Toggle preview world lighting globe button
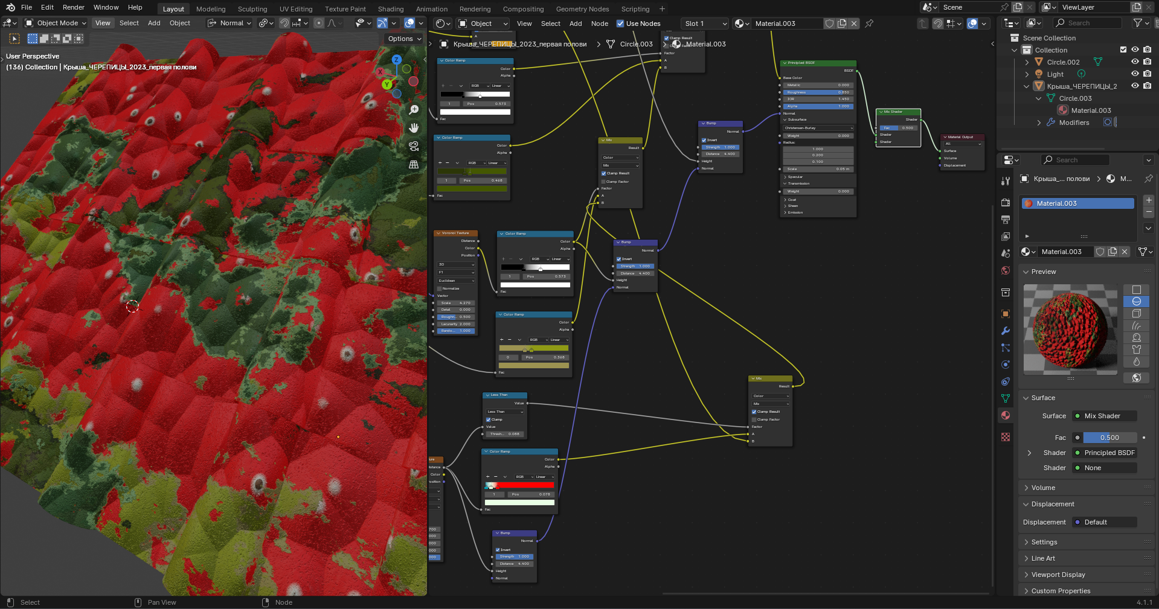1159x609 pixels. [1136, 378]
